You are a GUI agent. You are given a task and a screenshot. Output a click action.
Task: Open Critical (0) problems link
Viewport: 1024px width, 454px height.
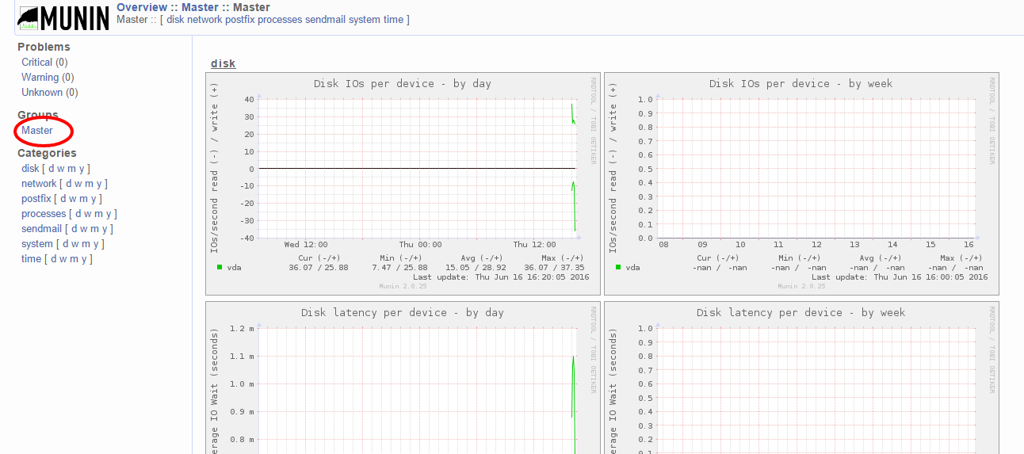(44, 63)
